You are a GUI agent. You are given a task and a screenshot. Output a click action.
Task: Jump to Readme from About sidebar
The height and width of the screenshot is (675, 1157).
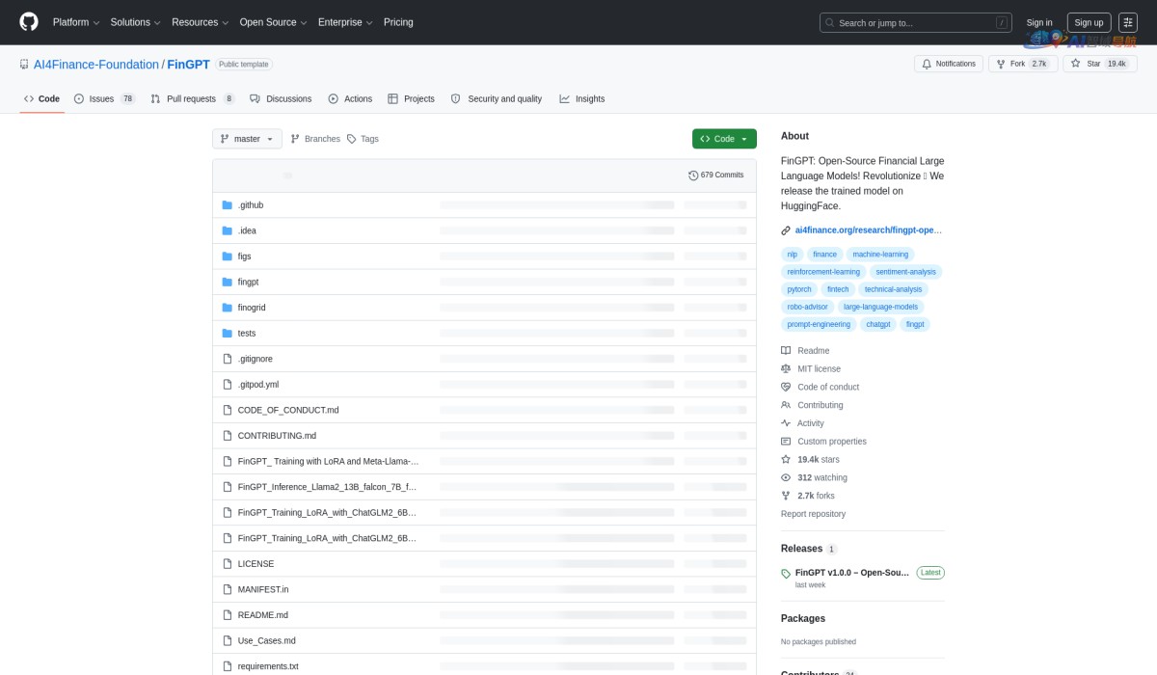point(813,351)
